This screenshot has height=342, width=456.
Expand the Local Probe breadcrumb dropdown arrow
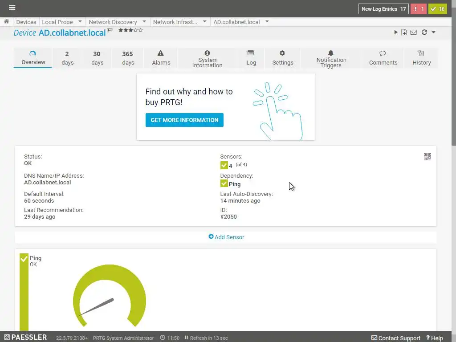tap(80, 21)
